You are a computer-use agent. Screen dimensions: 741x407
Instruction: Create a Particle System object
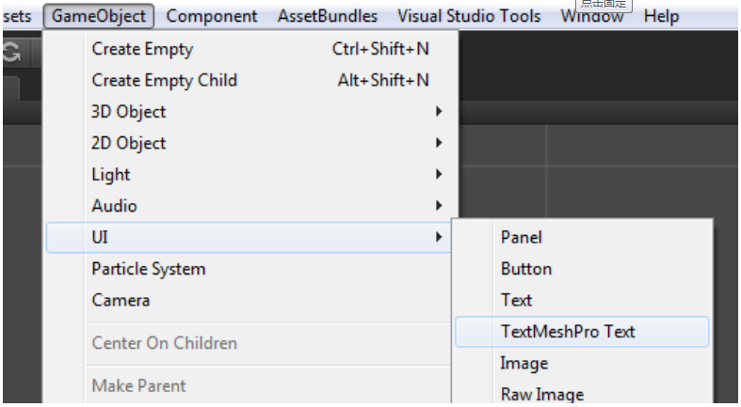(x=148, y=269)
